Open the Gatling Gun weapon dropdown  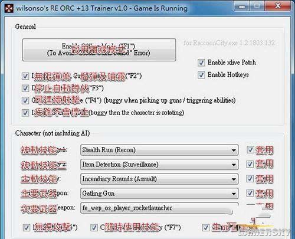pyautogui.click(x=159, y=194)
